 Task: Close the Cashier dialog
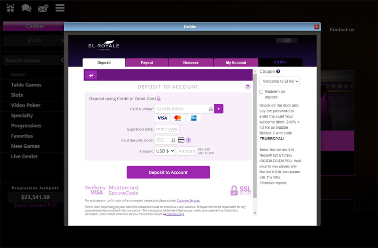(x=317, y=27)
